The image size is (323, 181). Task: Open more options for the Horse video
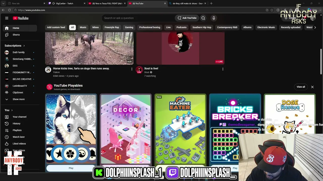pyautogui.click(x=132, y=69)
